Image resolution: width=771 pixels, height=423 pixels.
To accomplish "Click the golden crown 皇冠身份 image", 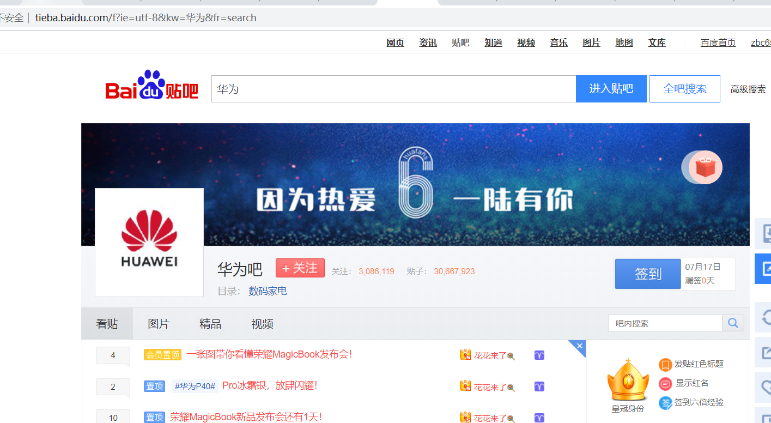I will [x=628, y=380].
